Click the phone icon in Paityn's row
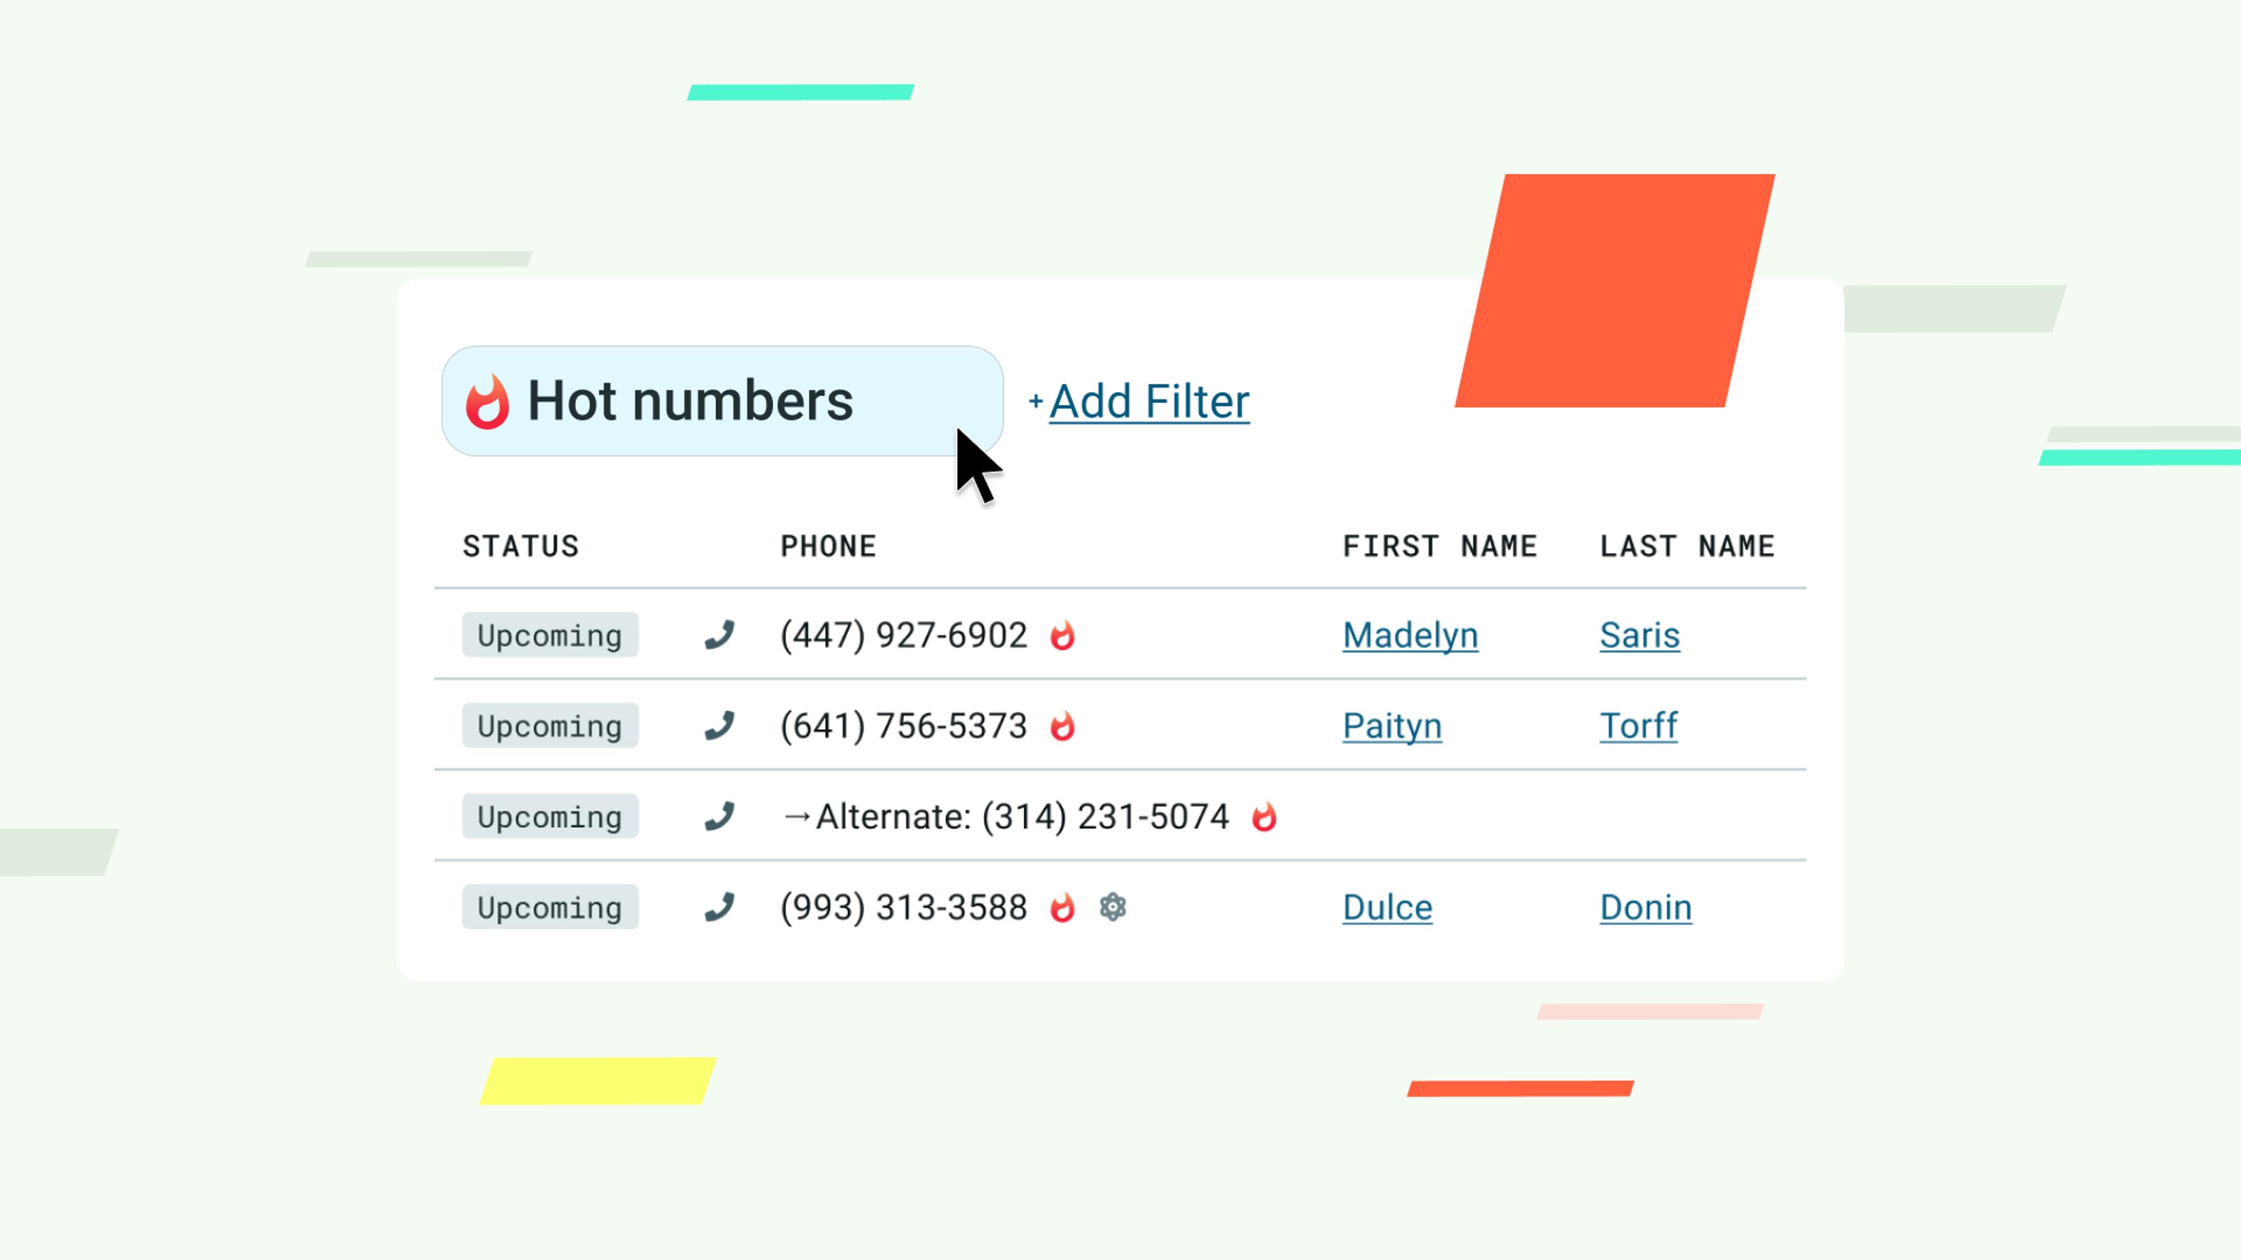Screen dimensions: 2241x1260 (x=720, y=725)
